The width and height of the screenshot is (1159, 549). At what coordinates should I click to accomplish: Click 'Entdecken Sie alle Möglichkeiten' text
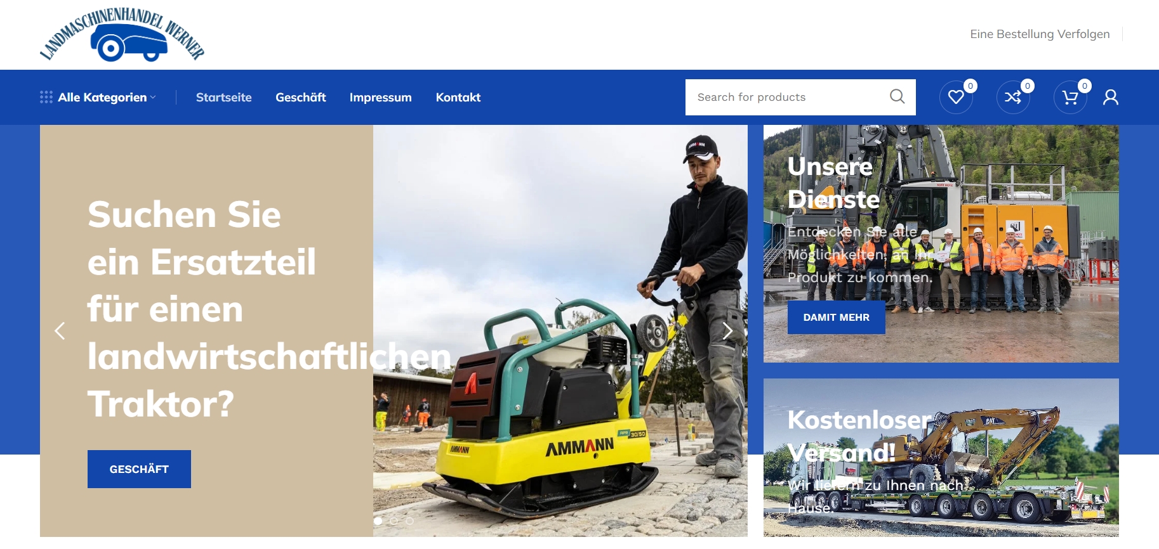tap(860, 254)
